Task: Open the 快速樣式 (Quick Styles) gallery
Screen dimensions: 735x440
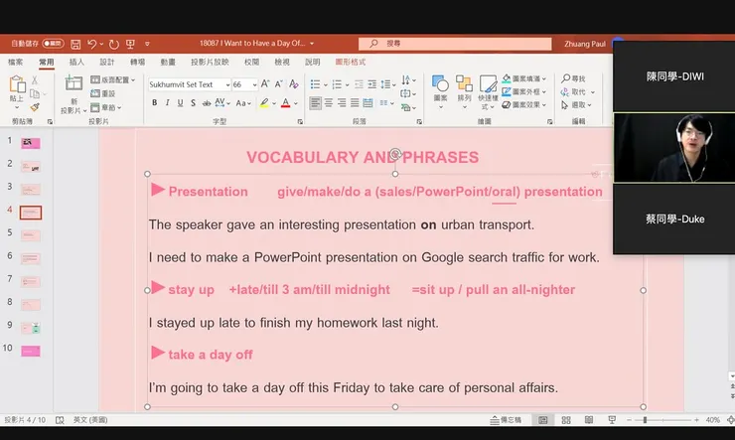Action: point(488,92)
